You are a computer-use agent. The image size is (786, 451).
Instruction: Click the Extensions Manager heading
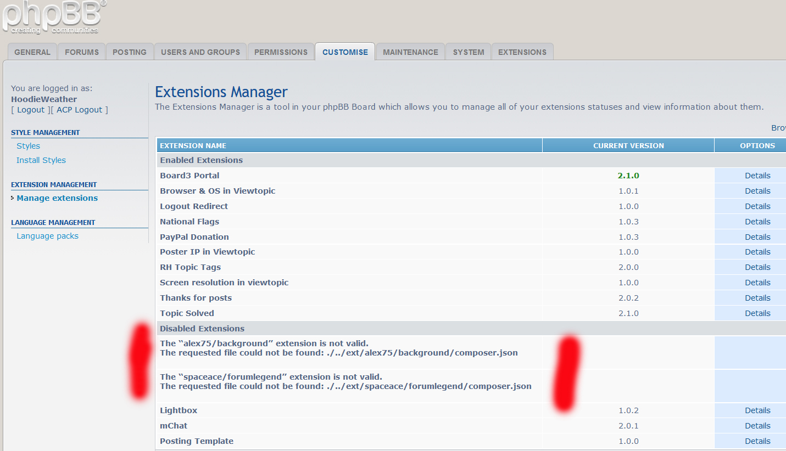coord(221,92)
